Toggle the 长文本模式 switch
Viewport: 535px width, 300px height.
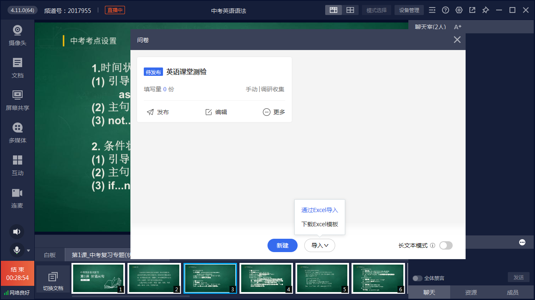pos(446,245)
